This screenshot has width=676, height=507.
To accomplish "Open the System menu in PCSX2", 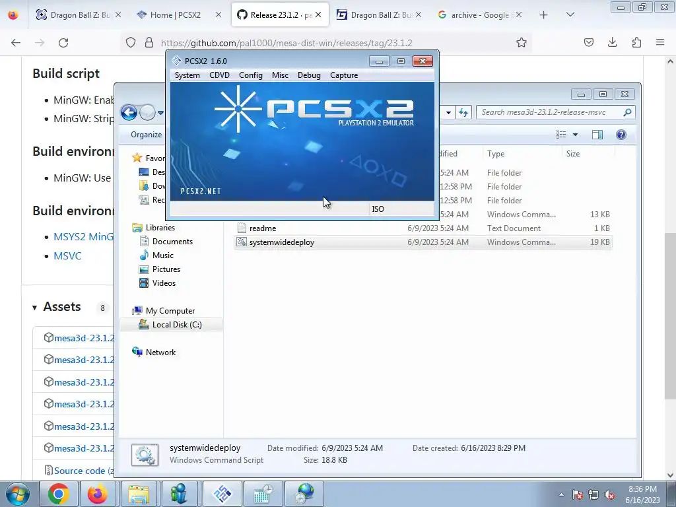I will 187,75.
